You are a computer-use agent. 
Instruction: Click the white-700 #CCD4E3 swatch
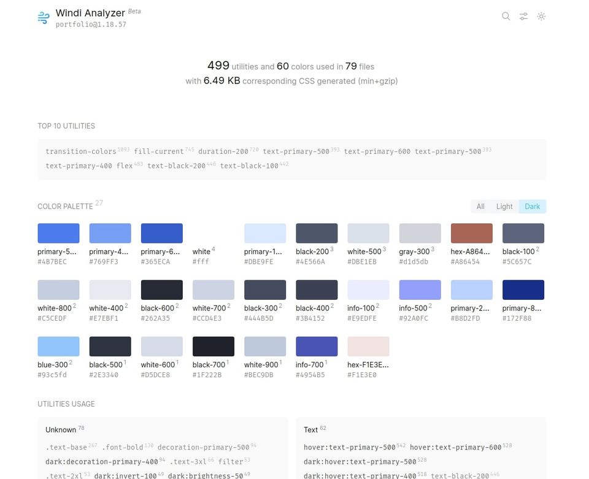pos(214,290)
